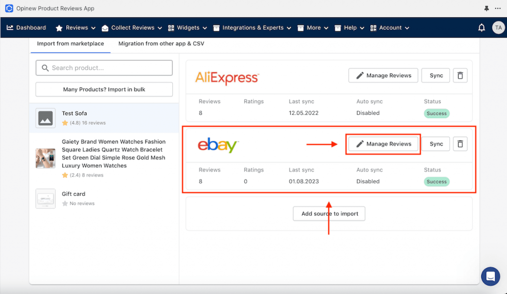The height and width of the screenshot is (294, 507).
Task: Open the TA user avatar
Action: [x=498, y=28]
